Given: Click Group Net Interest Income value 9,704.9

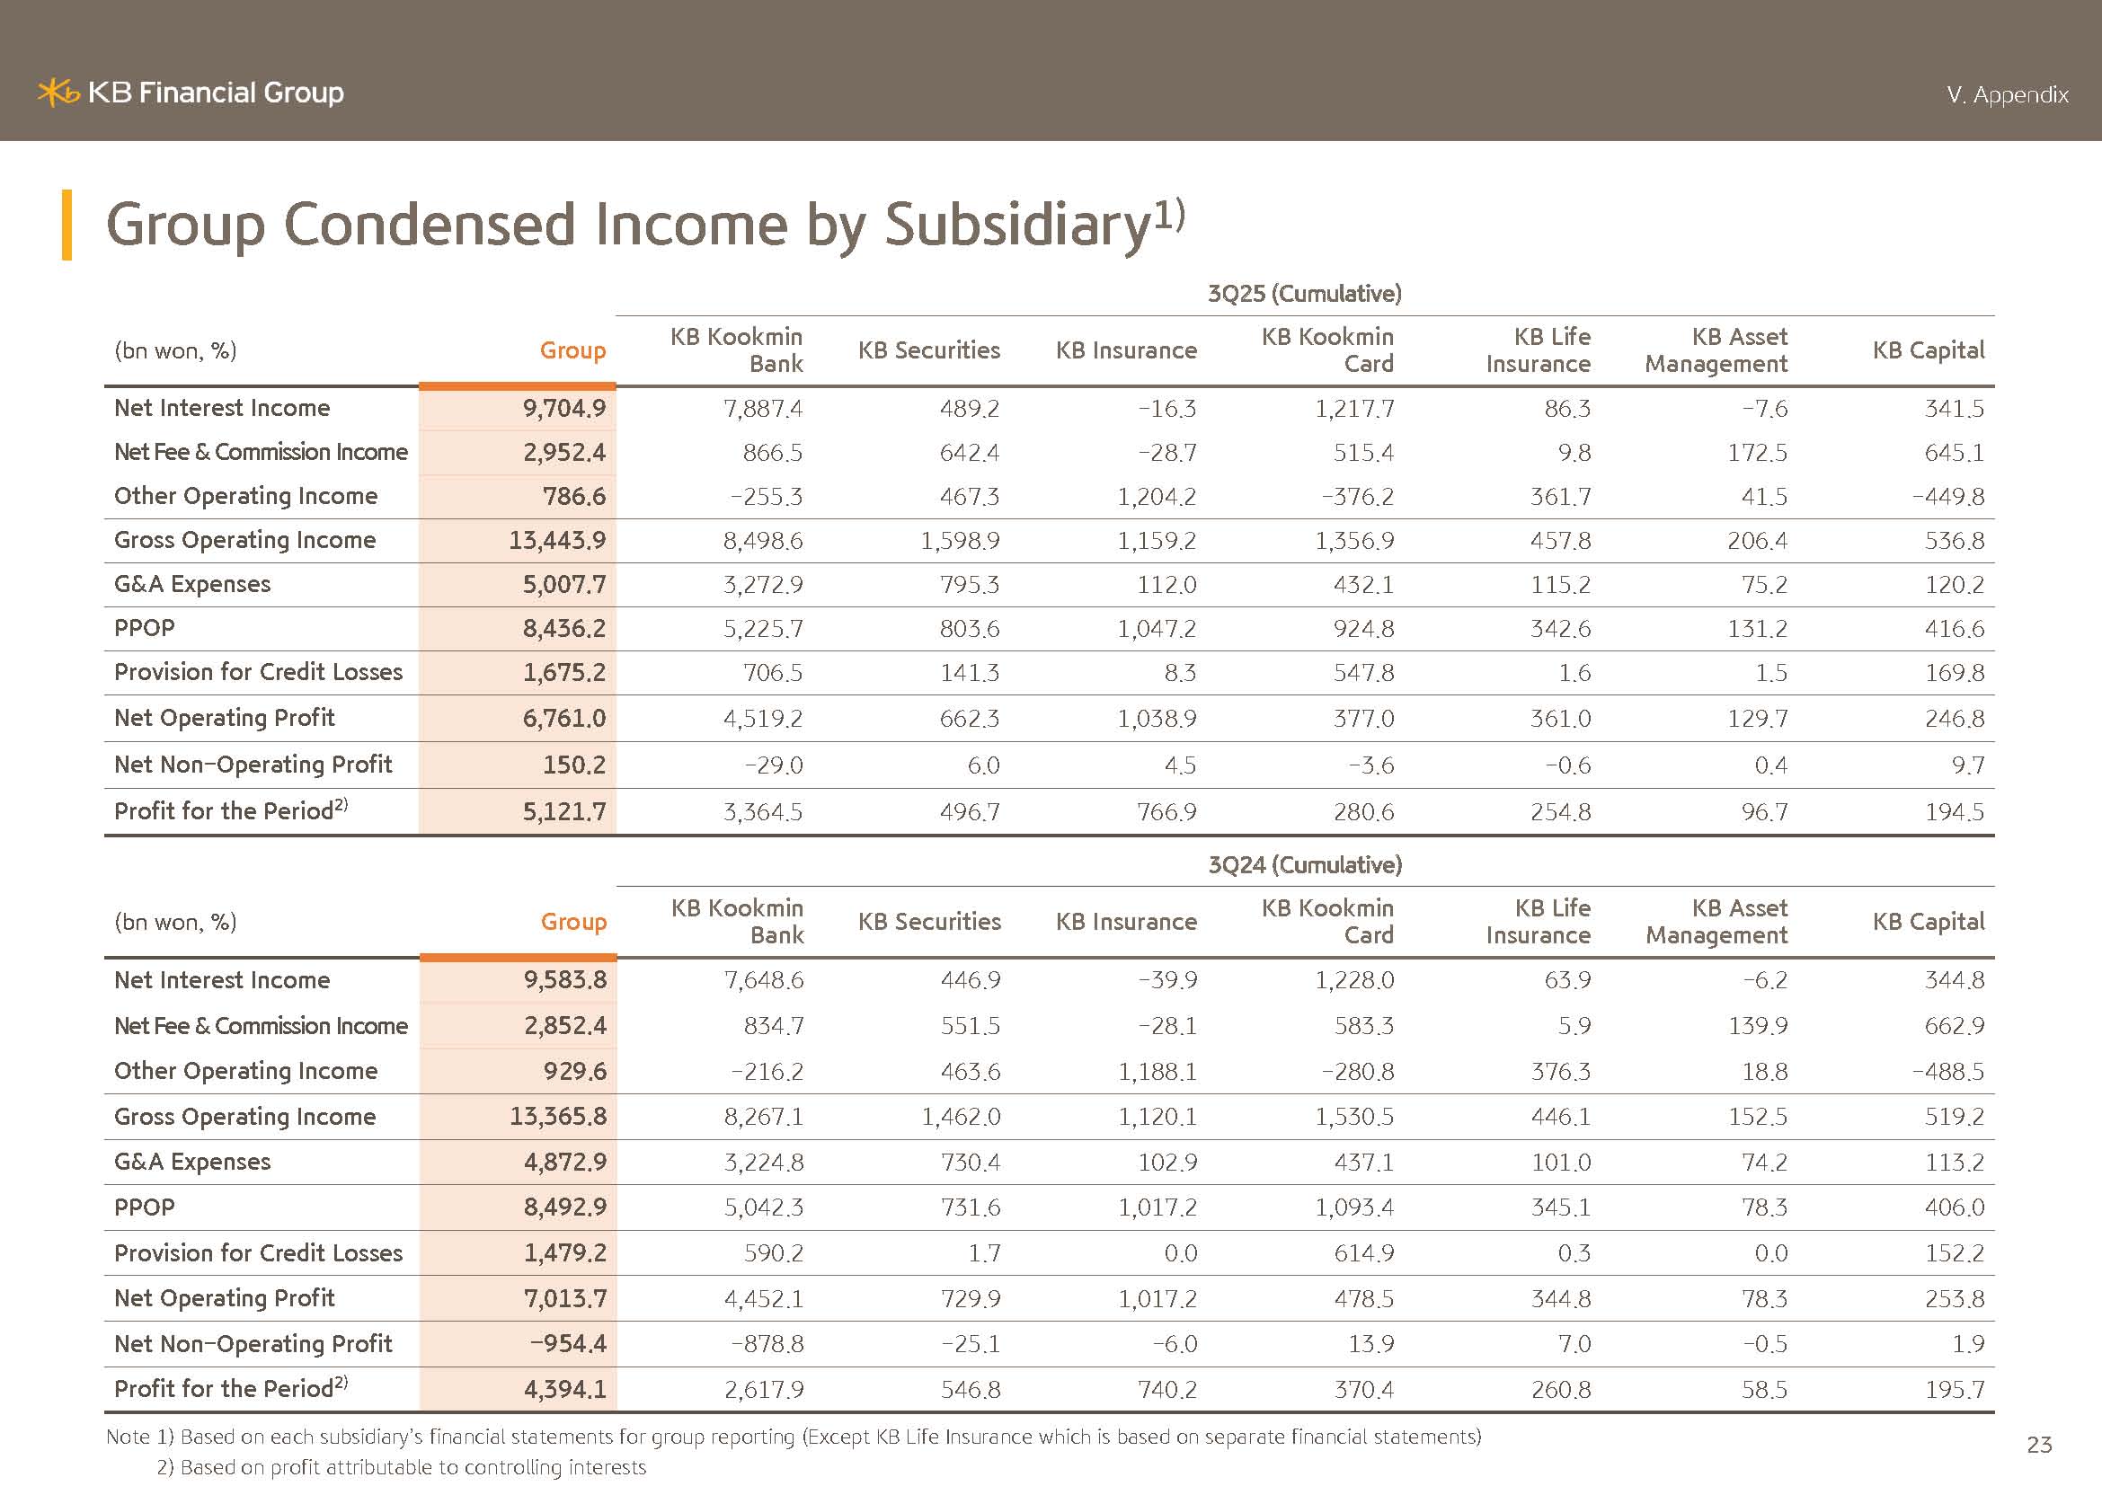Looking at the screenshot, I should tap(564, 408).
